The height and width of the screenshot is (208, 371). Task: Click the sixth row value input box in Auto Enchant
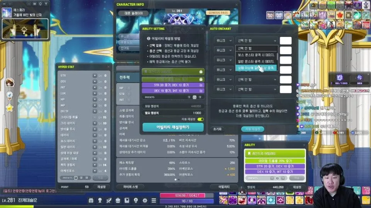point(286,89)
